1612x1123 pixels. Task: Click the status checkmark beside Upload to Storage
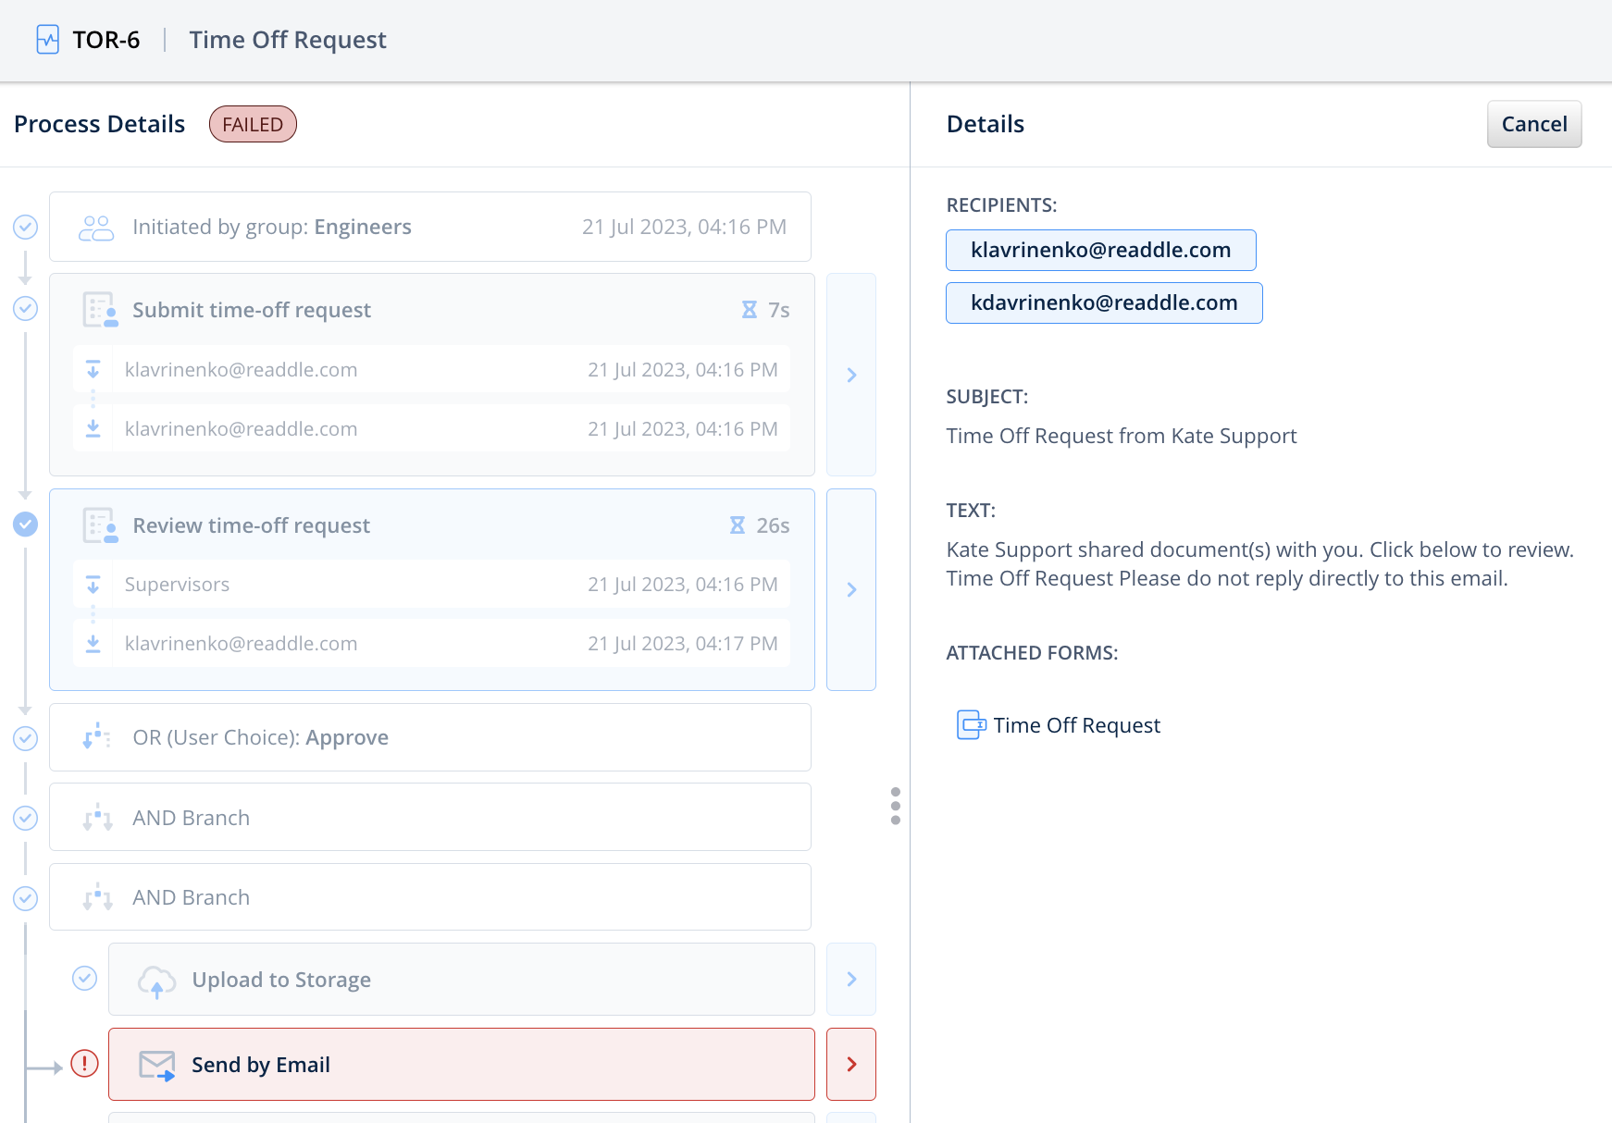84,979
